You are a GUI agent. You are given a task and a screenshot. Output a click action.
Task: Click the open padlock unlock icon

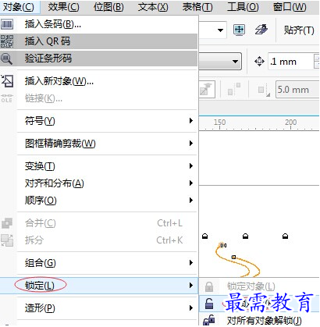pyautogui.click(x=209, y=304)
